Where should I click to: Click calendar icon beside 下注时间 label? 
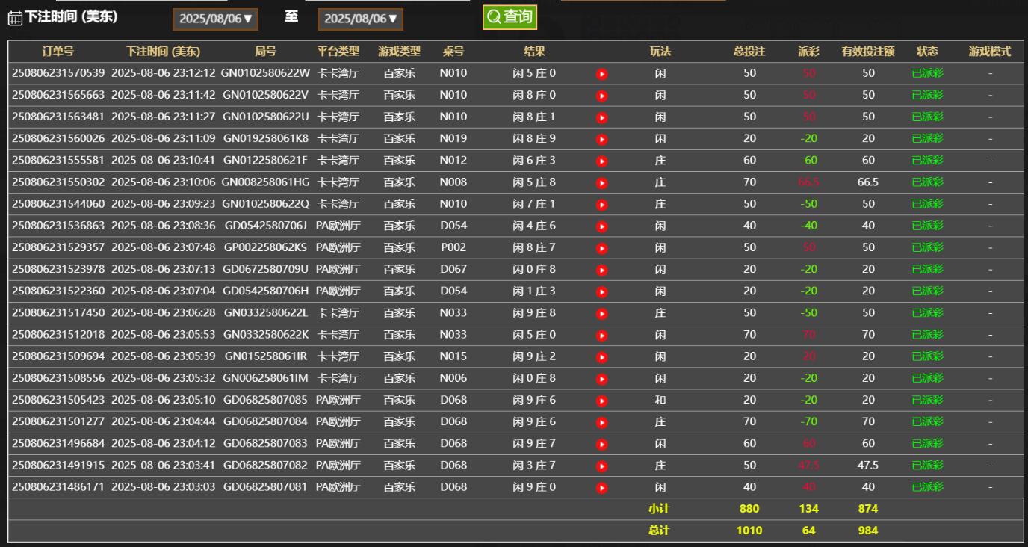tap(15, 19)
